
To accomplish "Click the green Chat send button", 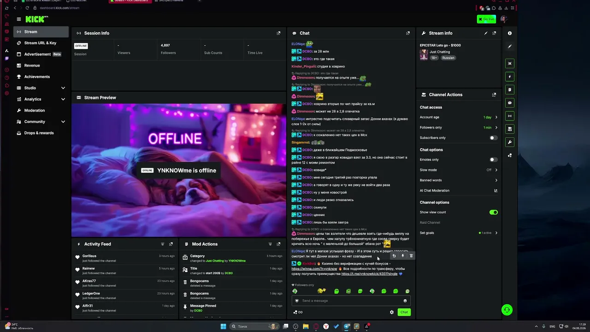I will (x=404, y=312).
